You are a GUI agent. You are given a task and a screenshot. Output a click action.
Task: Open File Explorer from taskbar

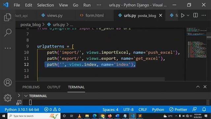coord(87,116)
